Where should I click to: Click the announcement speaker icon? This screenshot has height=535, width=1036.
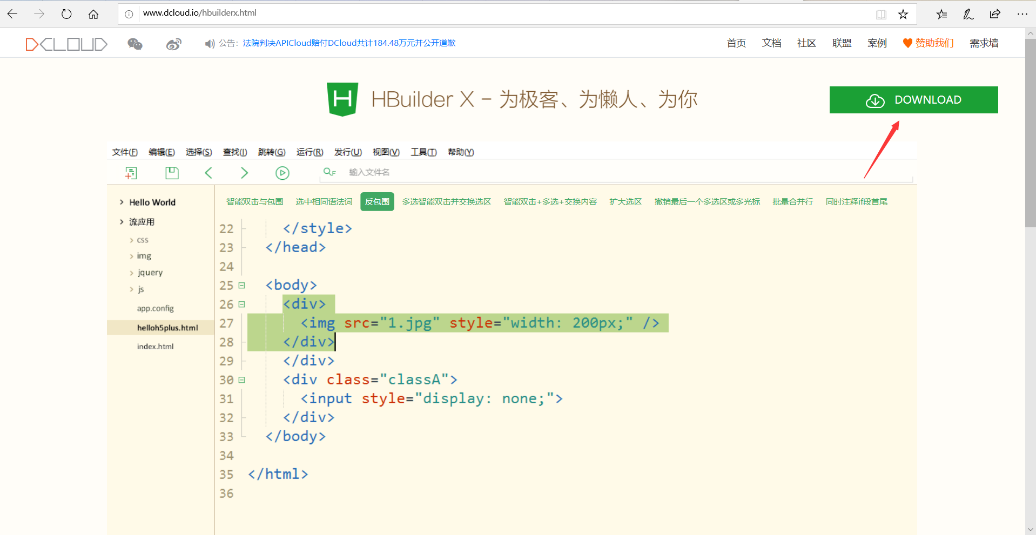210,43
